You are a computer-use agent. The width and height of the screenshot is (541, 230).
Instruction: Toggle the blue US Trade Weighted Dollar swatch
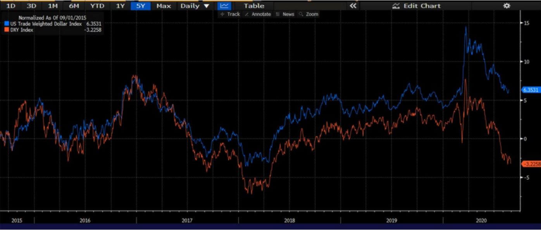7,24
